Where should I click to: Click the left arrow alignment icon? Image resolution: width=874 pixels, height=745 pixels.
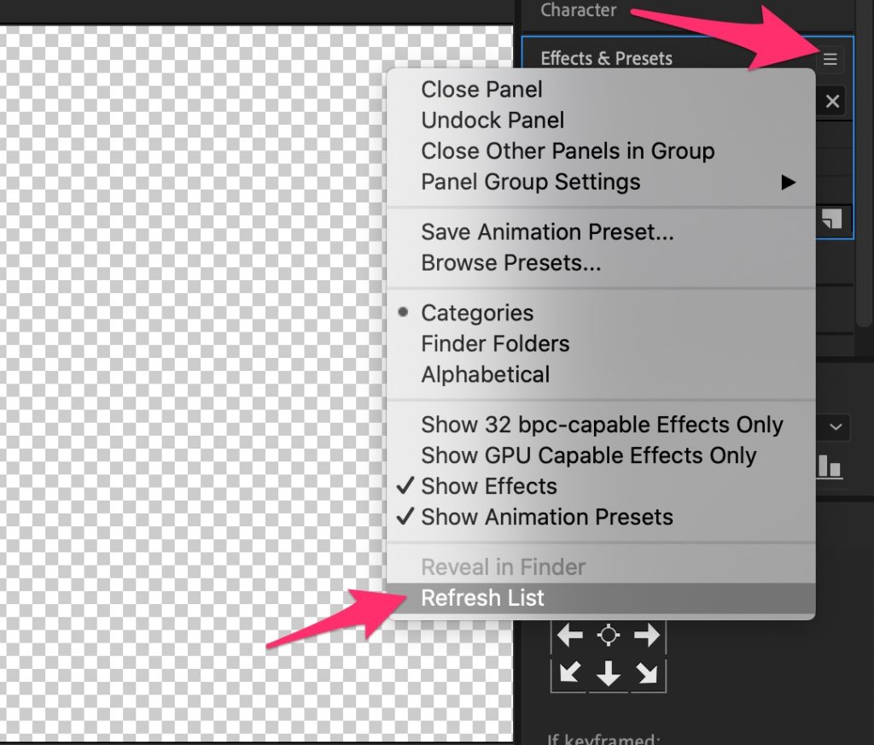(569, 635)
